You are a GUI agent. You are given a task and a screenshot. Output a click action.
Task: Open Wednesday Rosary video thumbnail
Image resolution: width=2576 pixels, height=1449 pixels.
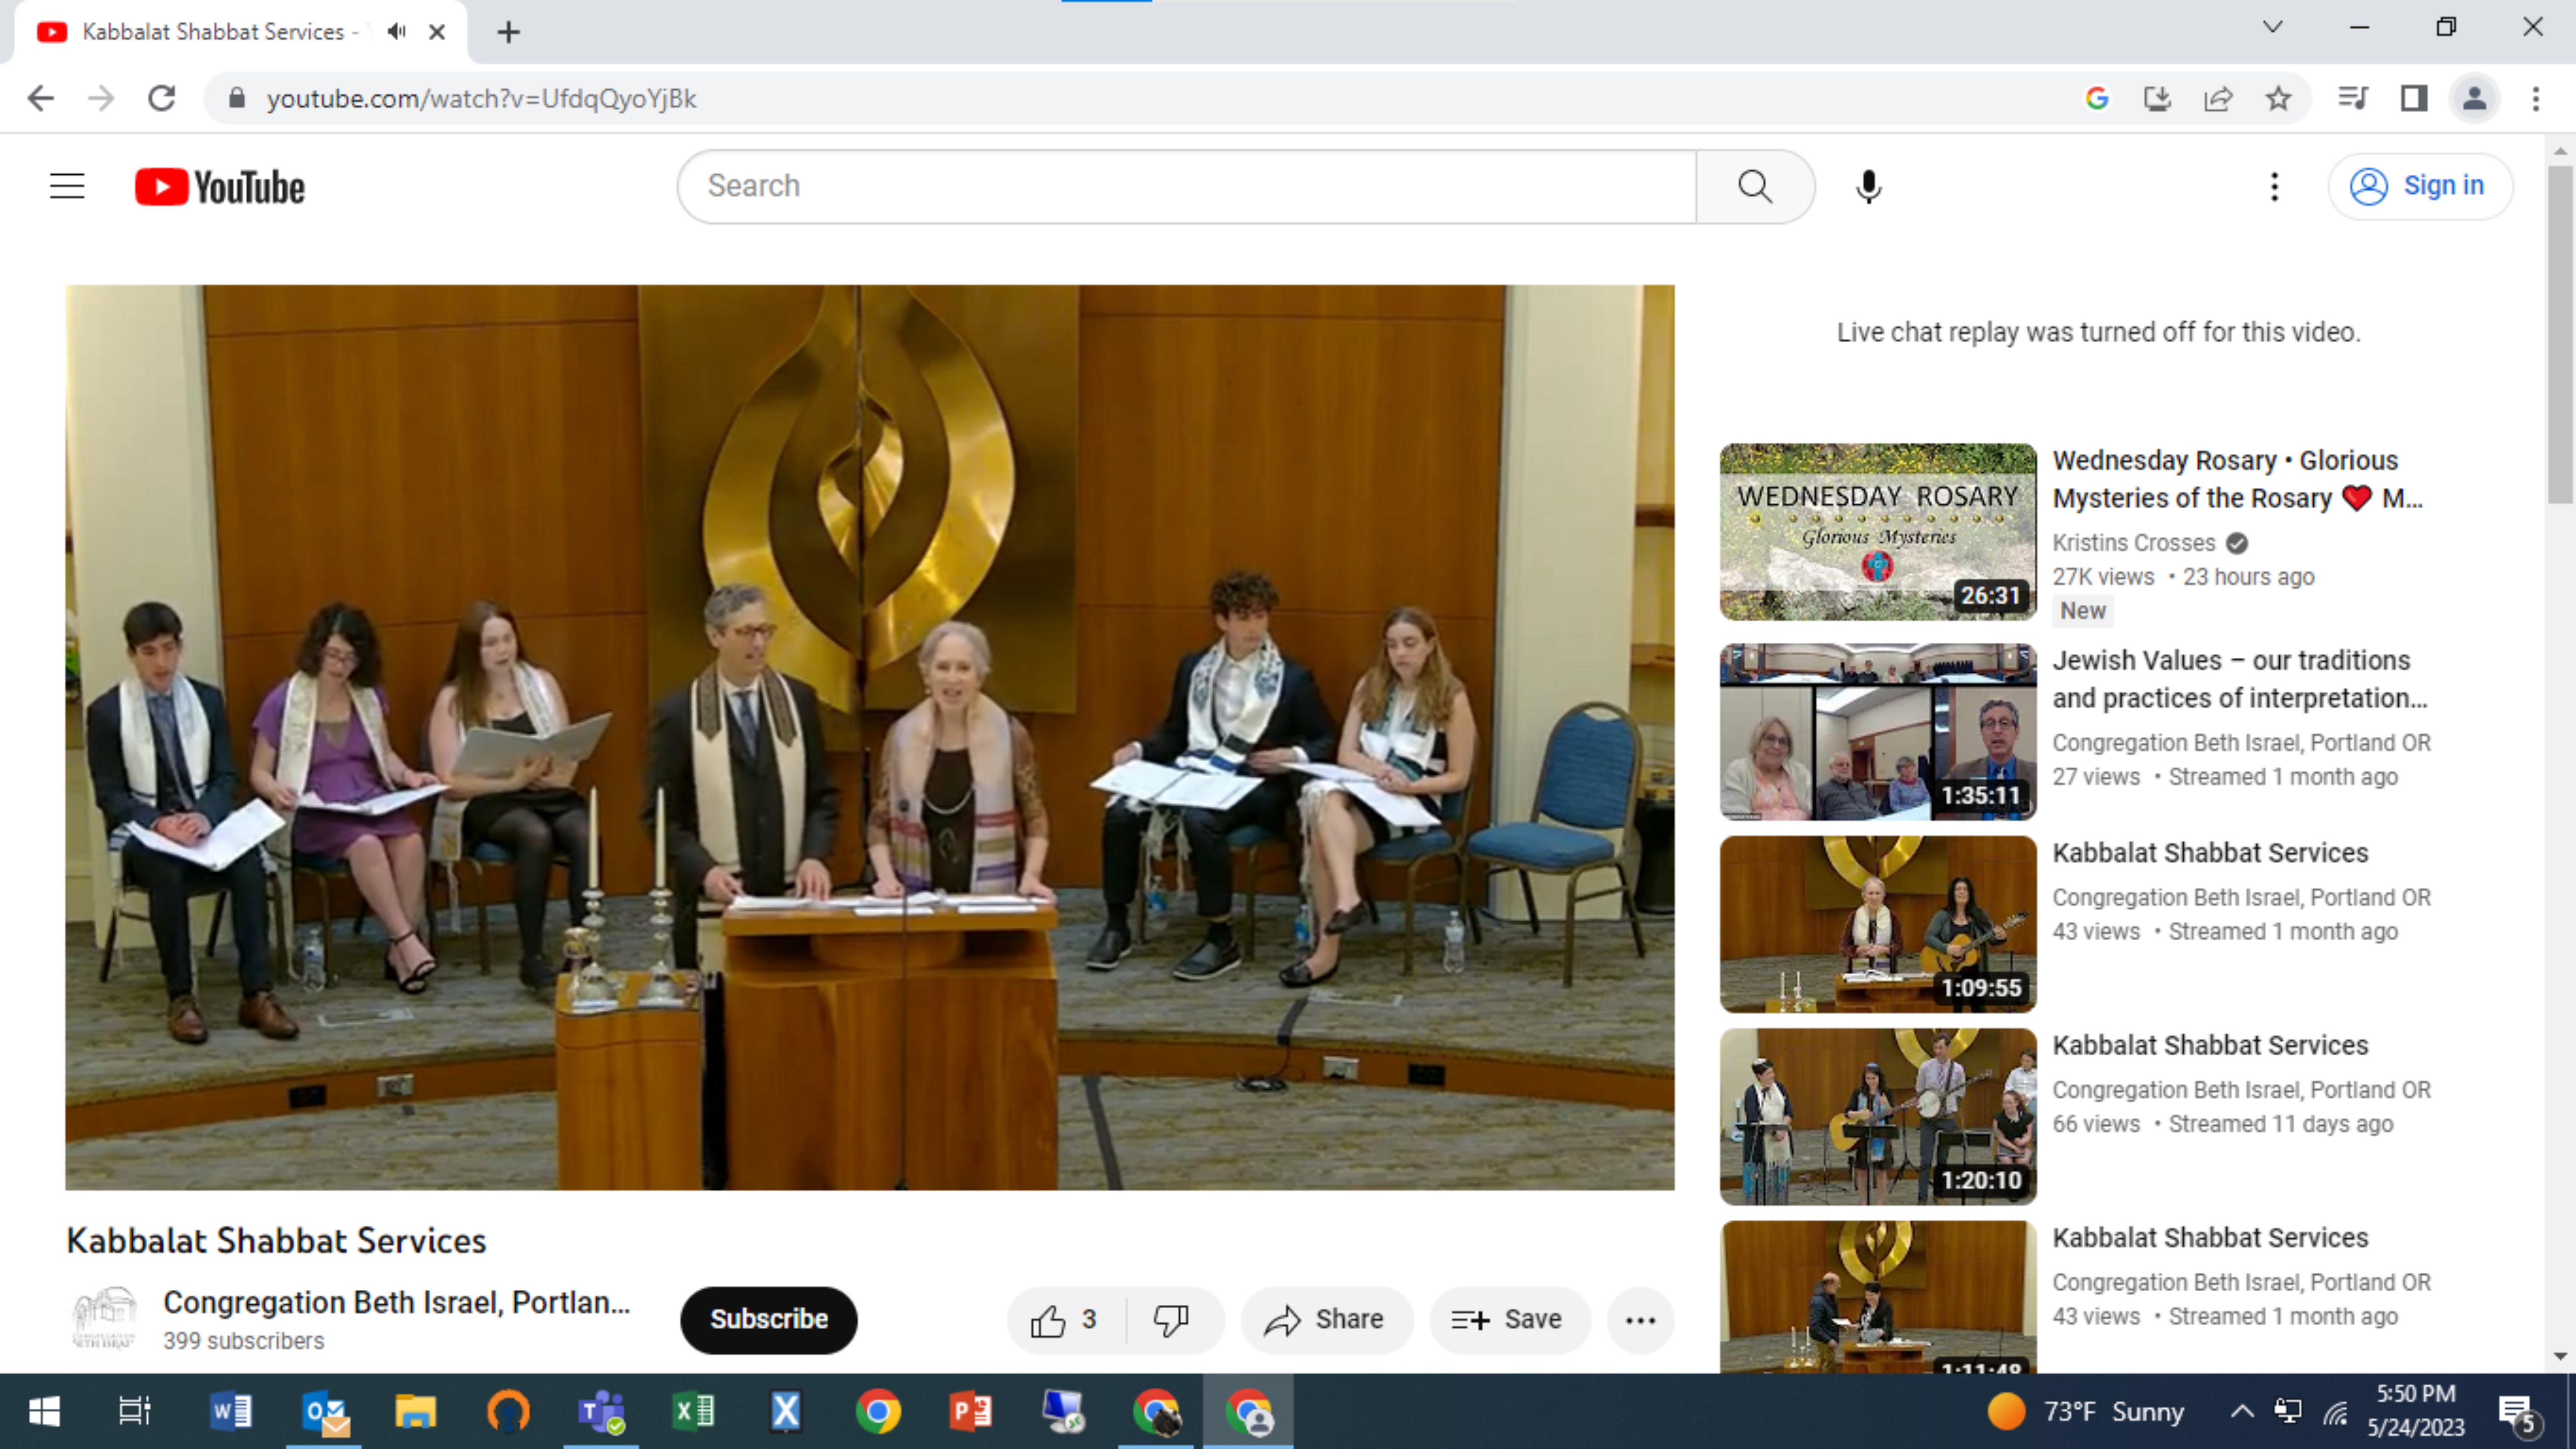(x=1878, y=532)
